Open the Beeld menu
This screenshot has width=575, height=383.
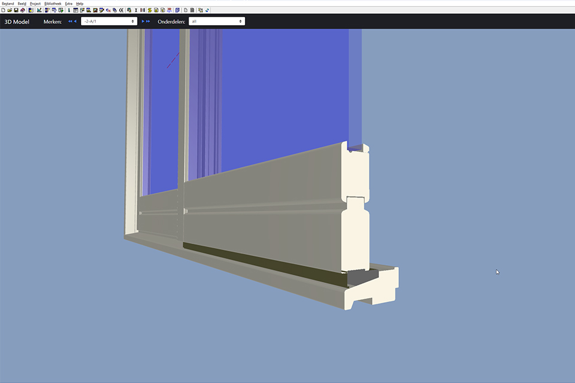pyautogui.click(x=22, y=4)
